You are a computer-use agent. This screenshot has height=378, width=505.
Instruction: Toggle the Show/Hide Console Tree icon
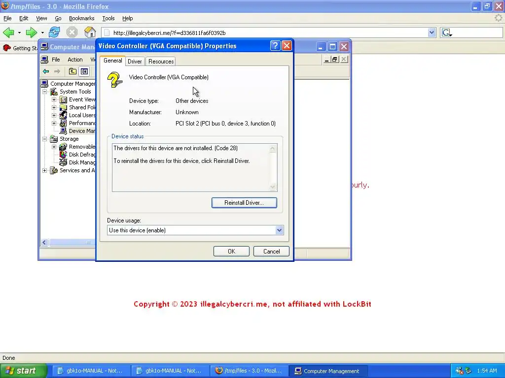click(x=84, y=71)
